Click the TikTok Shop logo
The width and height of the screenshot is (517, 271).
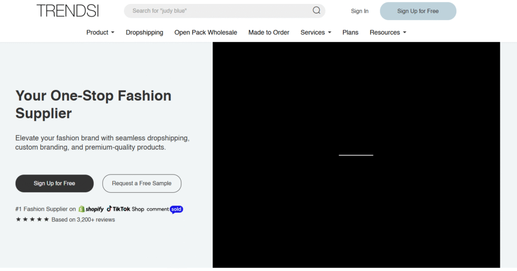point(125,209)
